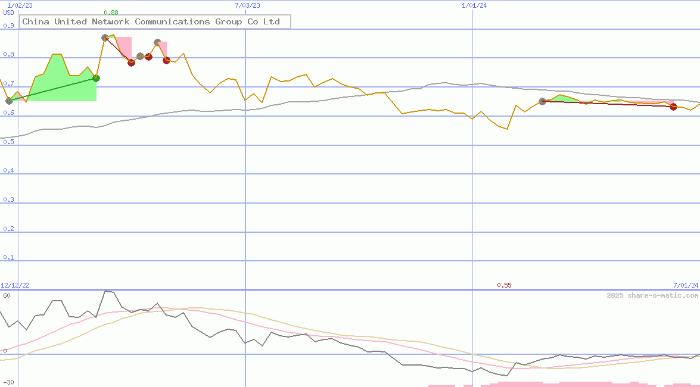Select the red dot ending the early downtrend line
Image resolution: width=700 pixels, height=387 pixels.
coord(131,63)
